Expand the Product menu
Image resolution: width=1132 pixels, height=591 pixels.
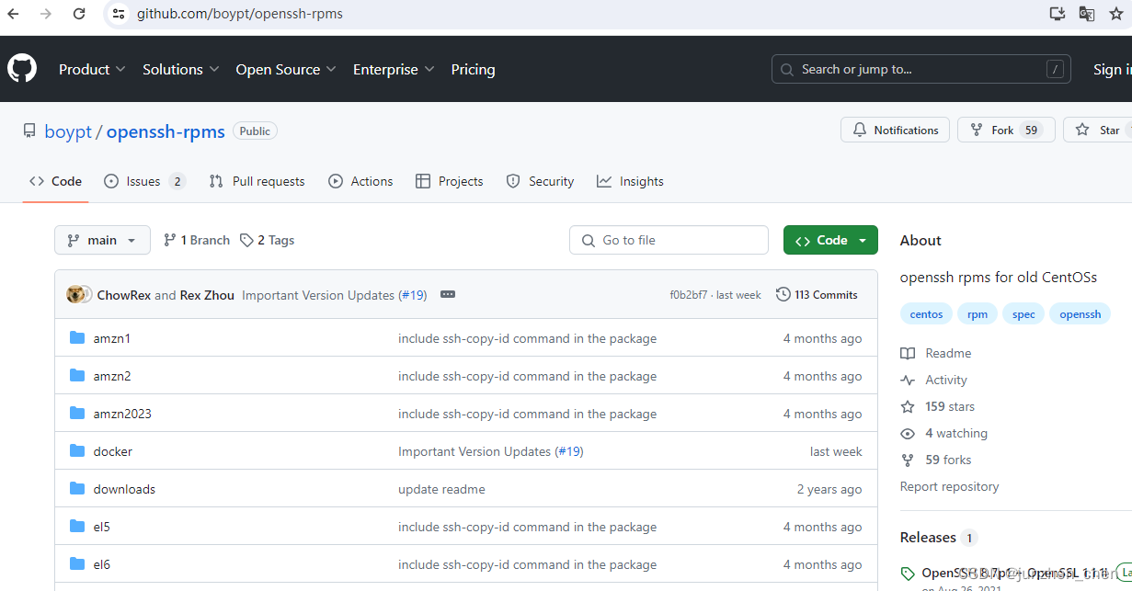pyautogui.click(x=93, y=69)
